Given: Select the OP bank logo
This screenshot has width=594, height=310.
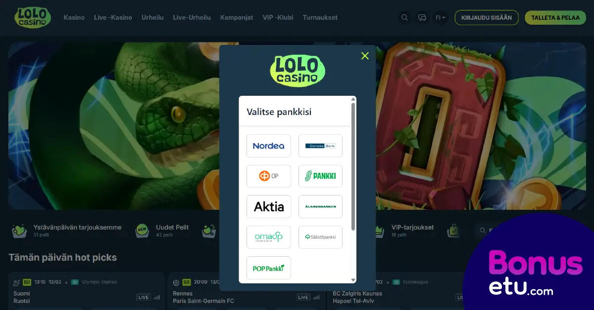Looking at the screenshot, I should coord(269,176).
